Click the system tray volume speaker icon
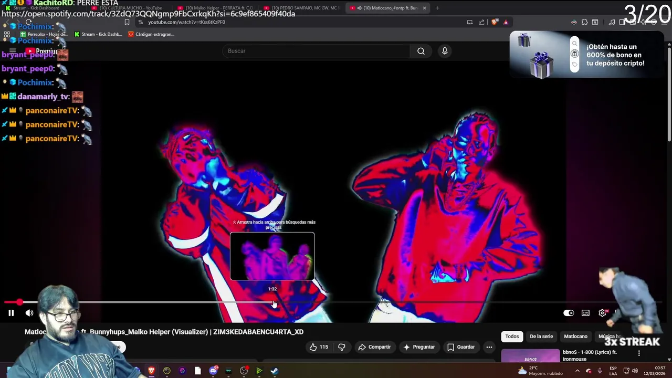 pyautogui.click(x=635, y=371)
